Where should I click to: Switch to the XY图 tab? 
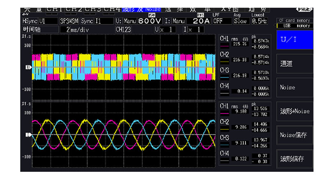point(229,9)
